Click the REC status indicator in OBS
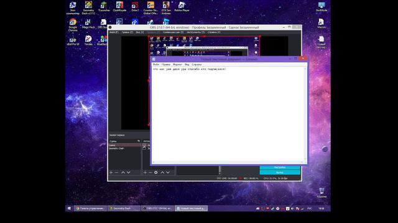 249,178
